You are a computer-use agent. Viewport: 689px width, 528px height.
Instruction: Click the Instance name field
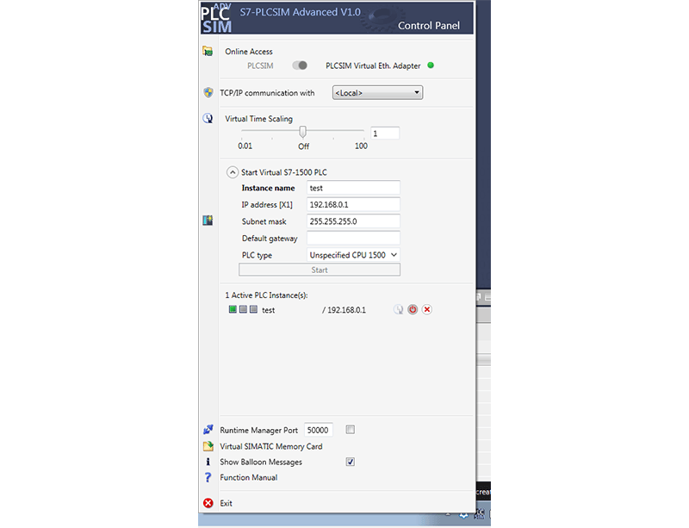(353, 188)
